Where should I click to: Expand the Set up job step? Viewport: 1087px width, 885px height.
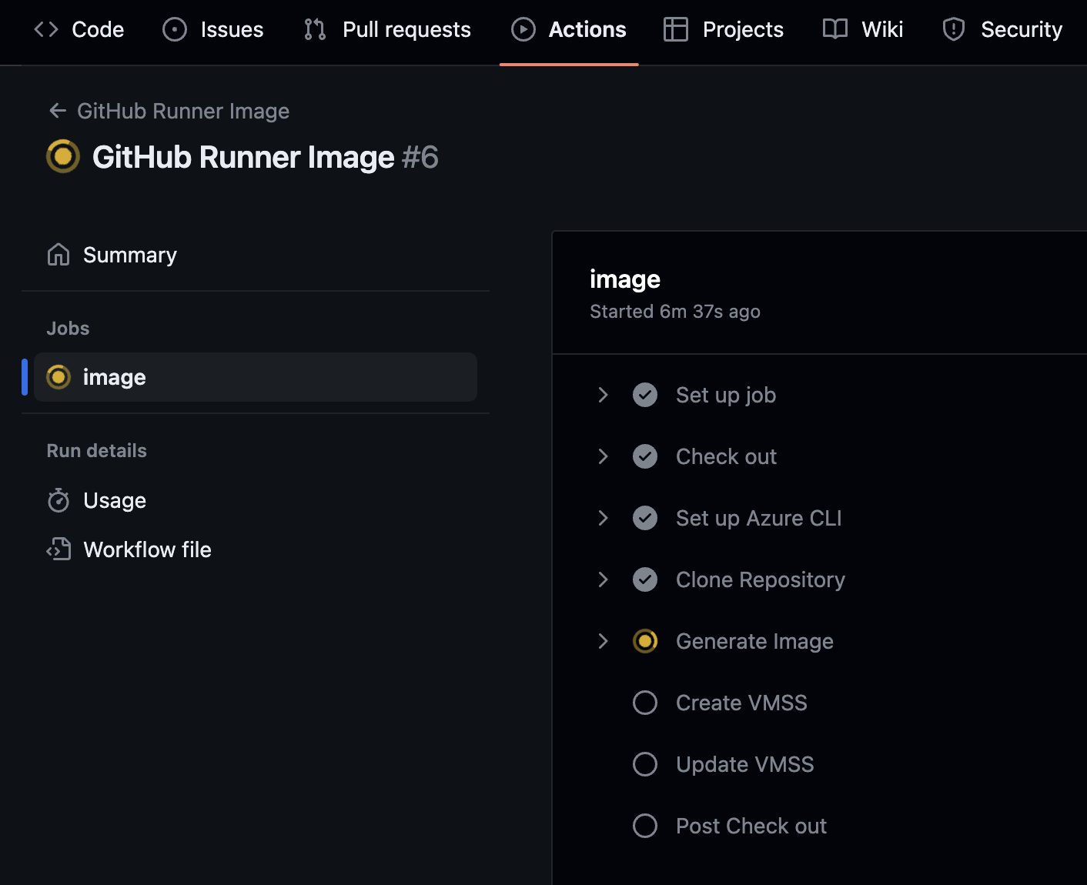point(603,395)
